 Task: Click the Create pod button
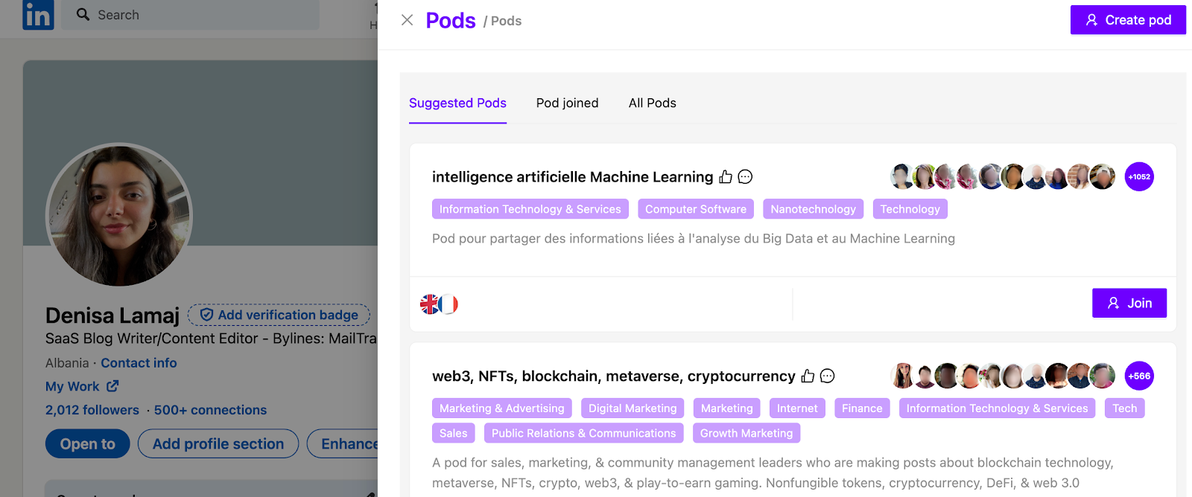(x=1127, y=19)
